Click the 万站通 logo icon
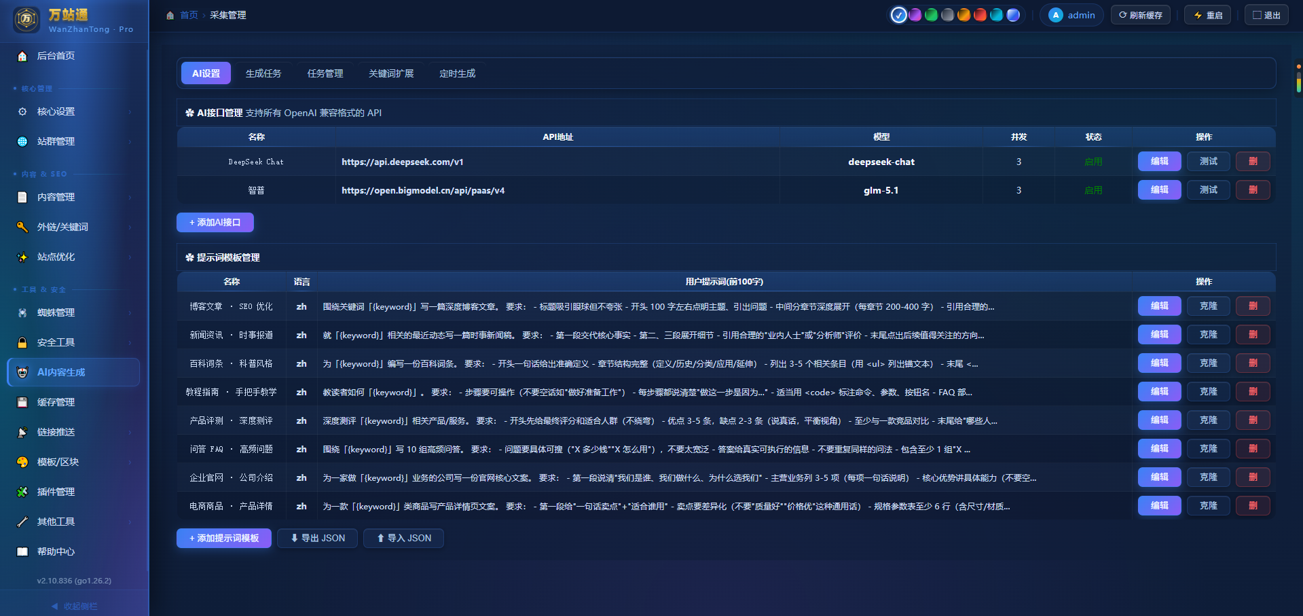The image size is (1303, 616). pyautogui.click(x=26, y=19)
